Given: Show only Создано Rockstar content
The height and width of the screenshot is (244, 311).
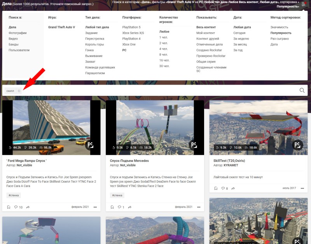Looking at the screenshot, I should (x=209, y=50).
